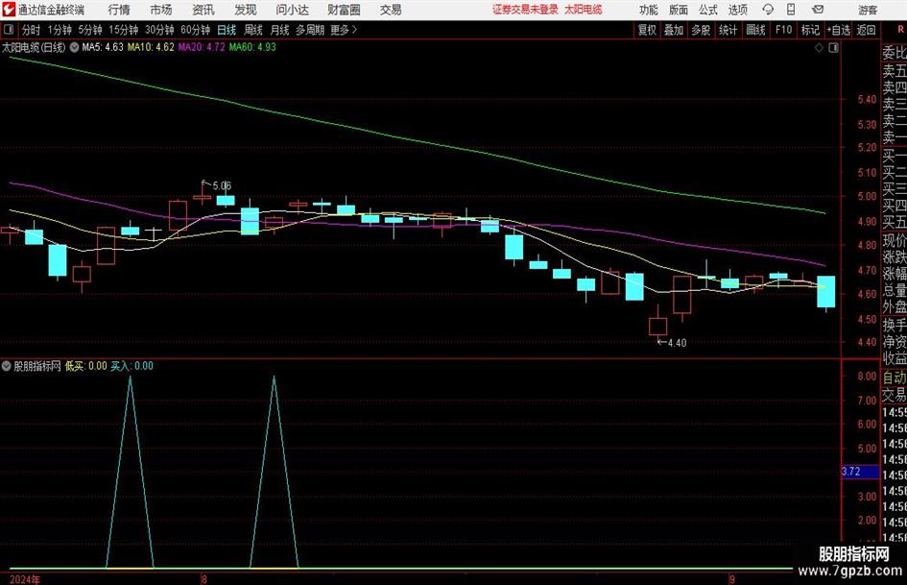
Task: Switch to the 60分钟 period tab
Action: [196, 30]
